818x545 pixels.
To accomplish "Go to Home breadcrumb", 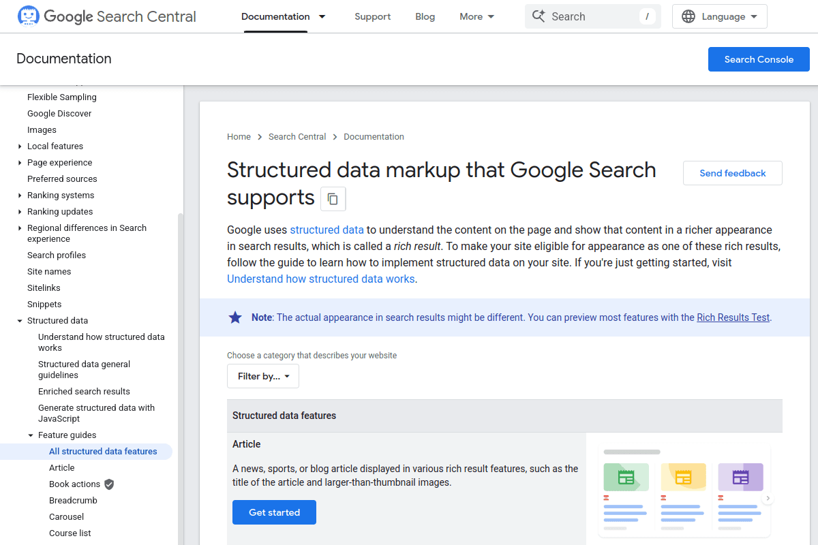I will click(239, 137).
